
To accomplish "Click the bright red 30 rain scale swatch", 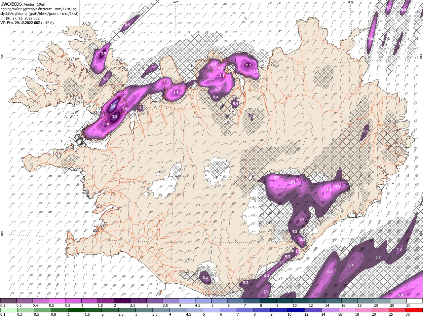I will (x=414, y=310).
